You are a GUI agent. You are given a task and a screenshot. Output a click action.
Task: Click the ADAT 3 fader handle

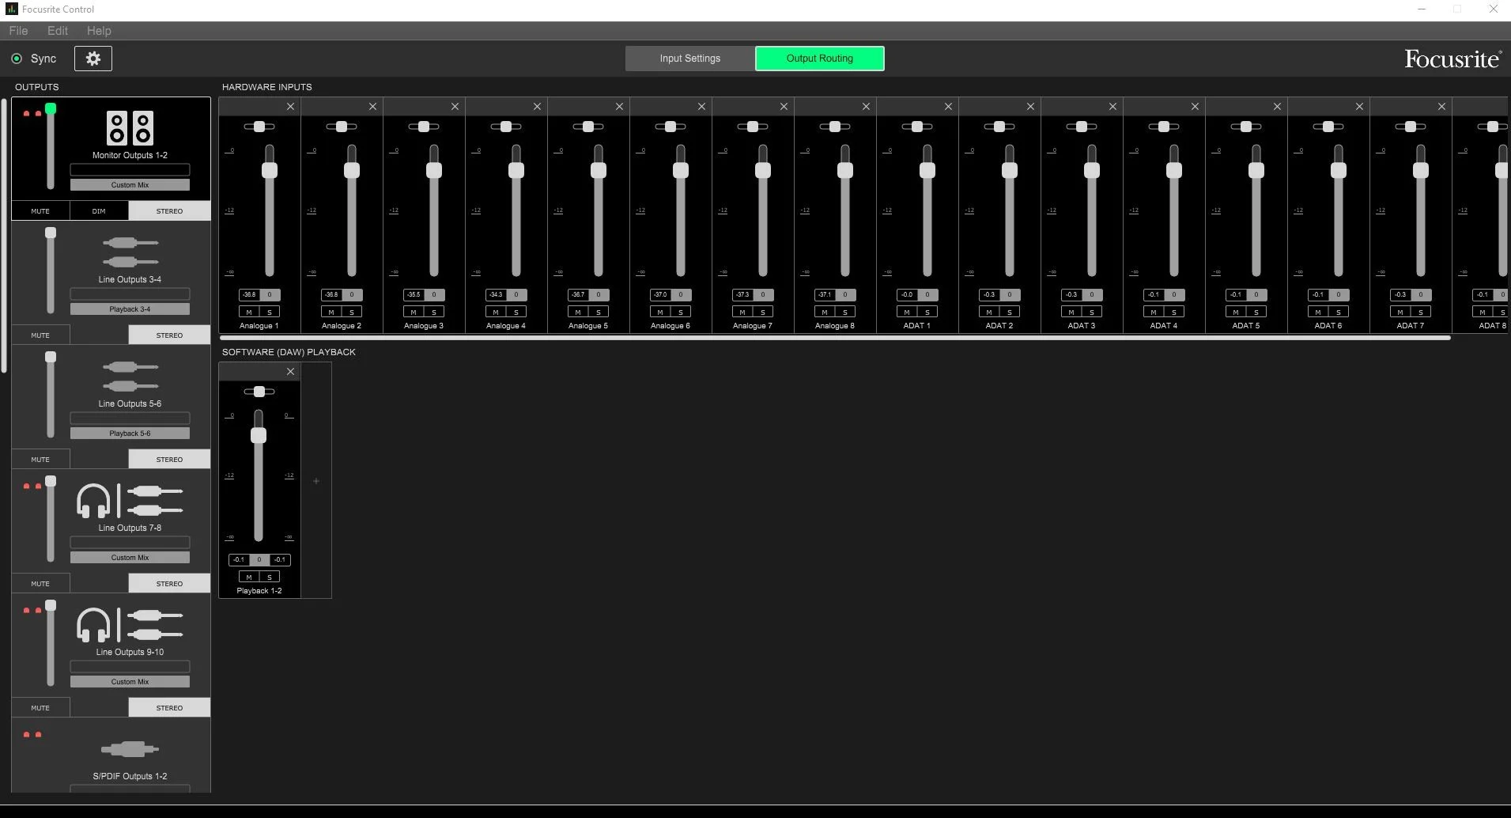(x=1092, y=170)
